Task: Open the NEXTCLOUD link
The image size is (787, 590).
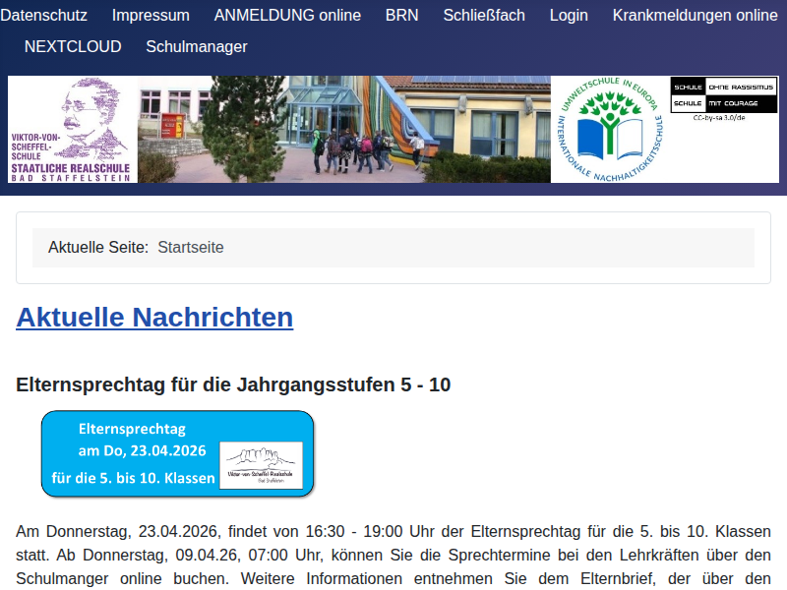Action: [73, 47]
